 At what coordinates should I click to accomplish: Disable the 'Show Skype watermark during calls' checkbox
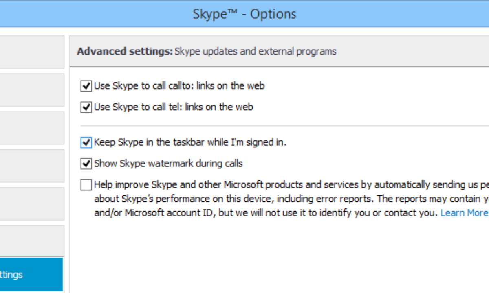[x=86, y=164]
